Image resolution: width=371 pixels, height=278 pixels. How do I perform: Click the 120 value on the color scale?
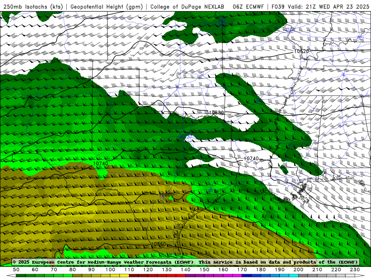tap(148, 270)
